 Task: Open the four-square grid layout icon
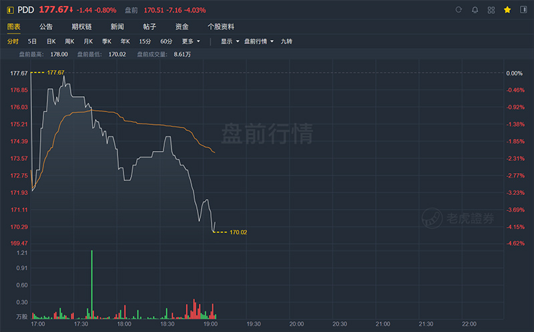tap(491, 10)
